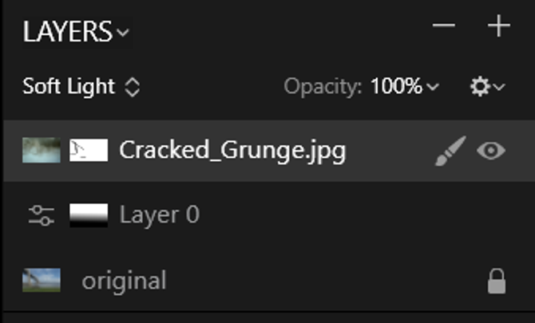Click the brush icon on Cracked_Grunge layer
The image size is (535, 323).
click(x=450, y=151)
